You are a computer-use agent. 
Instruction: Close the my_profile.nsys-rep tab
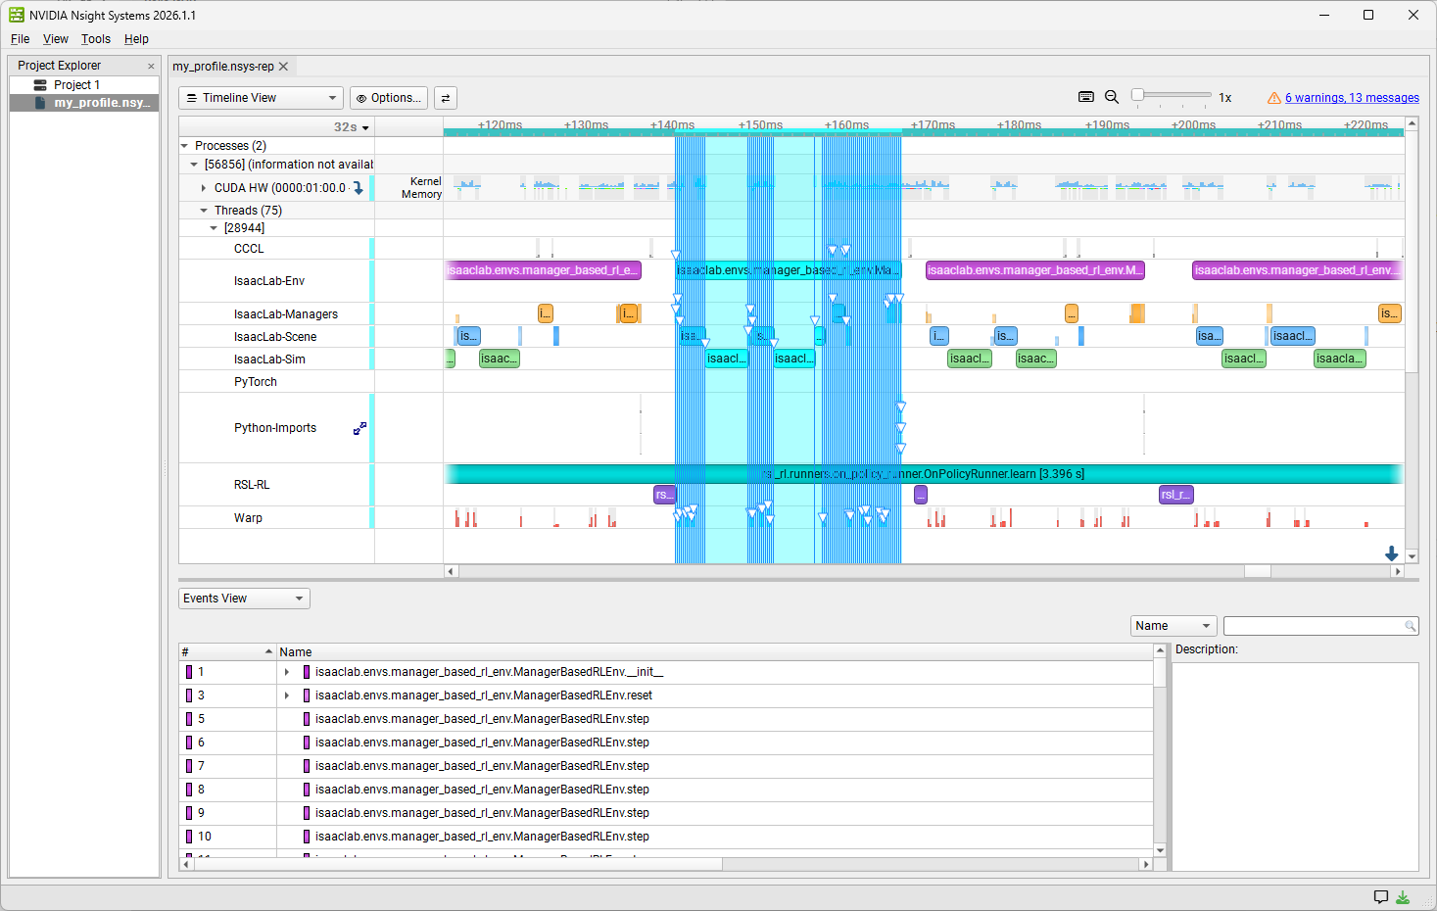[284, 67]
